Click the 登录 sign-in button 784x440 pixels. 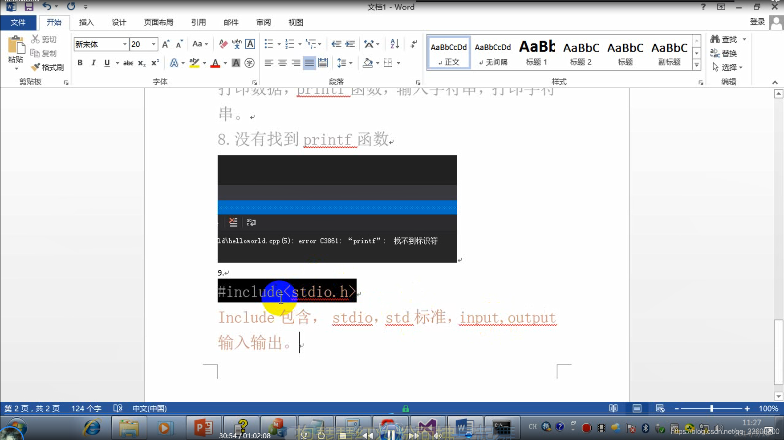click(x=757, y=21)
